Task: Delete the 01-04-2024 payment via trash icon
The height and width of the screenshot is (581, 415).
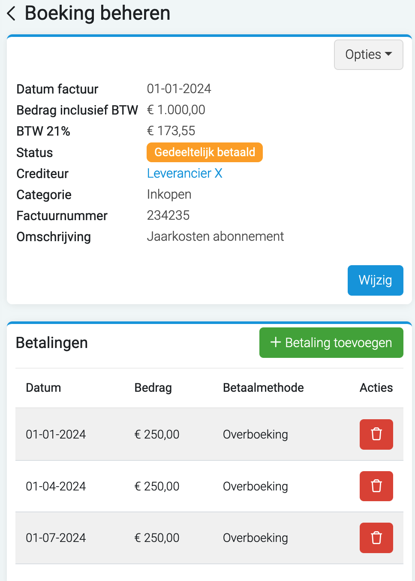Action: (x=376, y=486)
